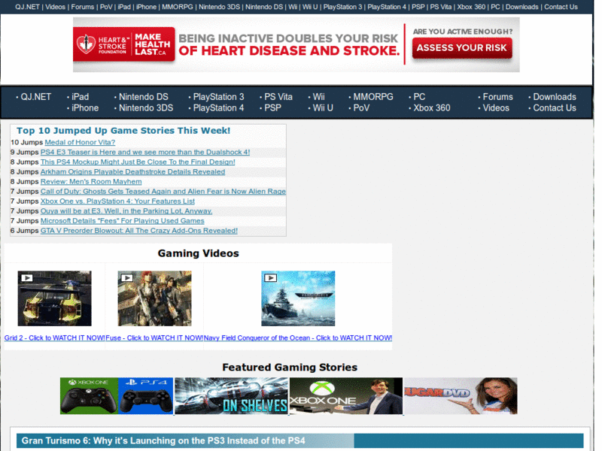The image size is (602, 451).
Task: Open Downloads in main navigation bar
Action: [x=555, y=97]
